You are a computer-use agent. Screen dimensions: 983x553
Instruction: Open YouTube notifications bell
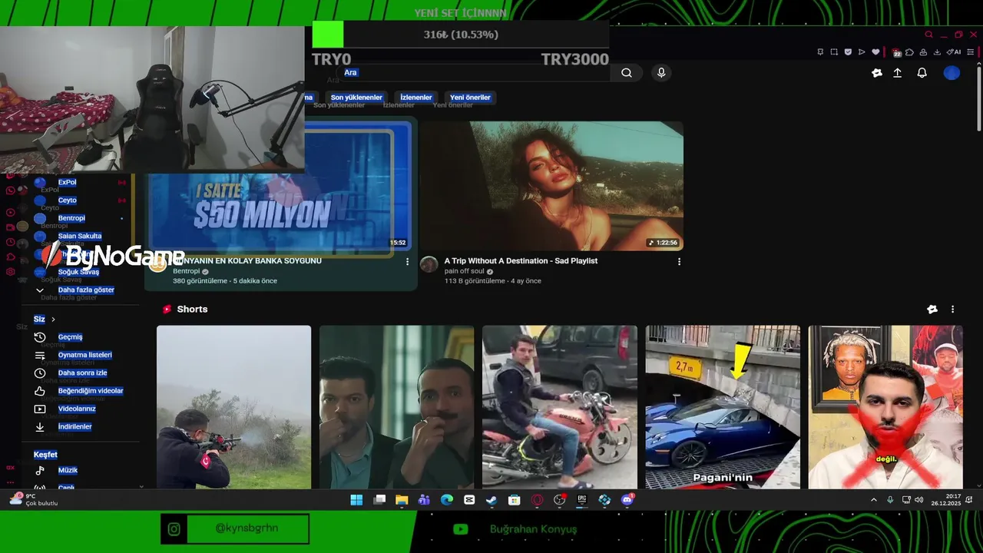click(x=922, y=73)
